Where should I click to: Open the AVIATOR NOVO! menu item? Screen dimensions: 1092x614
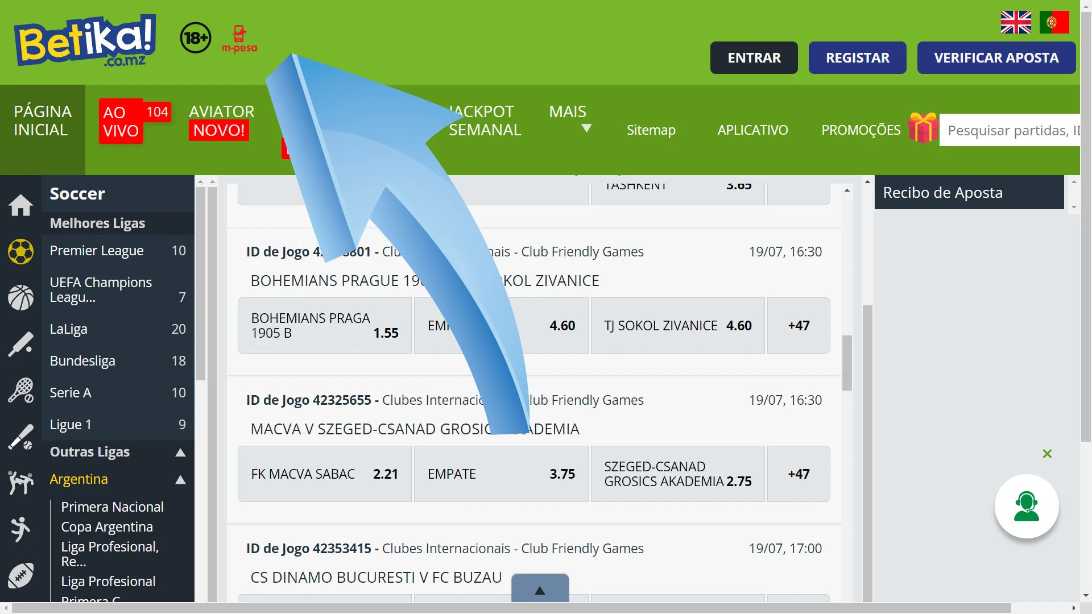pos(222,121)
